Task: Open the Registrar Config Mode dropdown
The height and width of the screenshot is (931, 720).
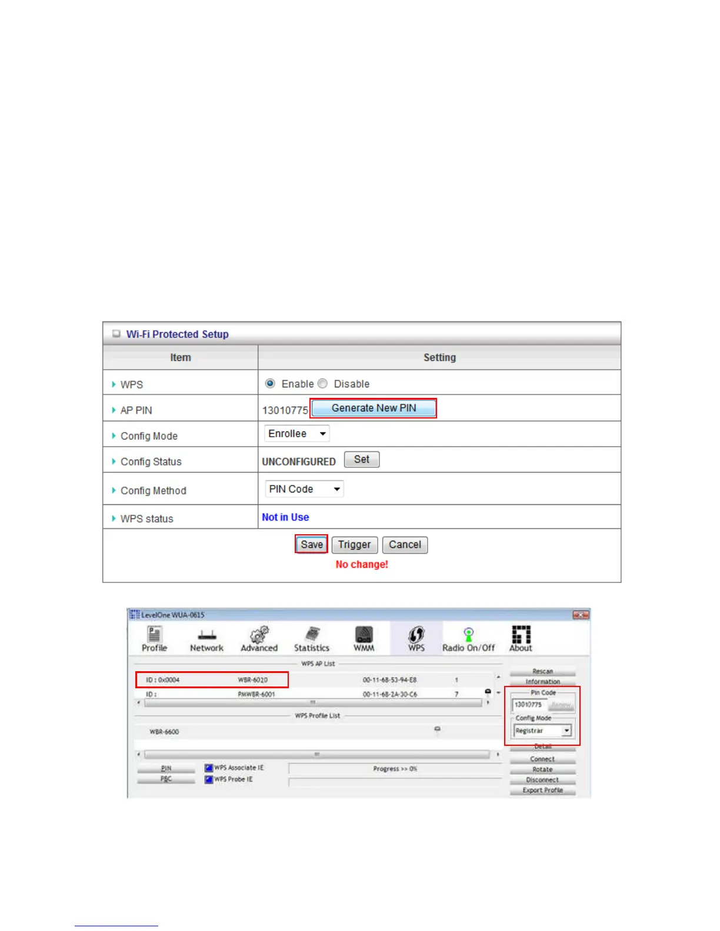Action: 542,731
